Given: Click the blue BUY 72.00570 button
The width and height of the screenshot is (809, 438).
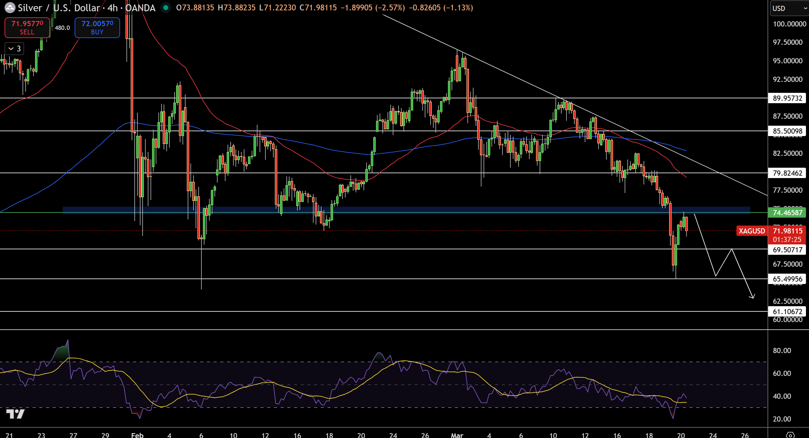Looking at the screenshot, I should (x=97, y=27).
